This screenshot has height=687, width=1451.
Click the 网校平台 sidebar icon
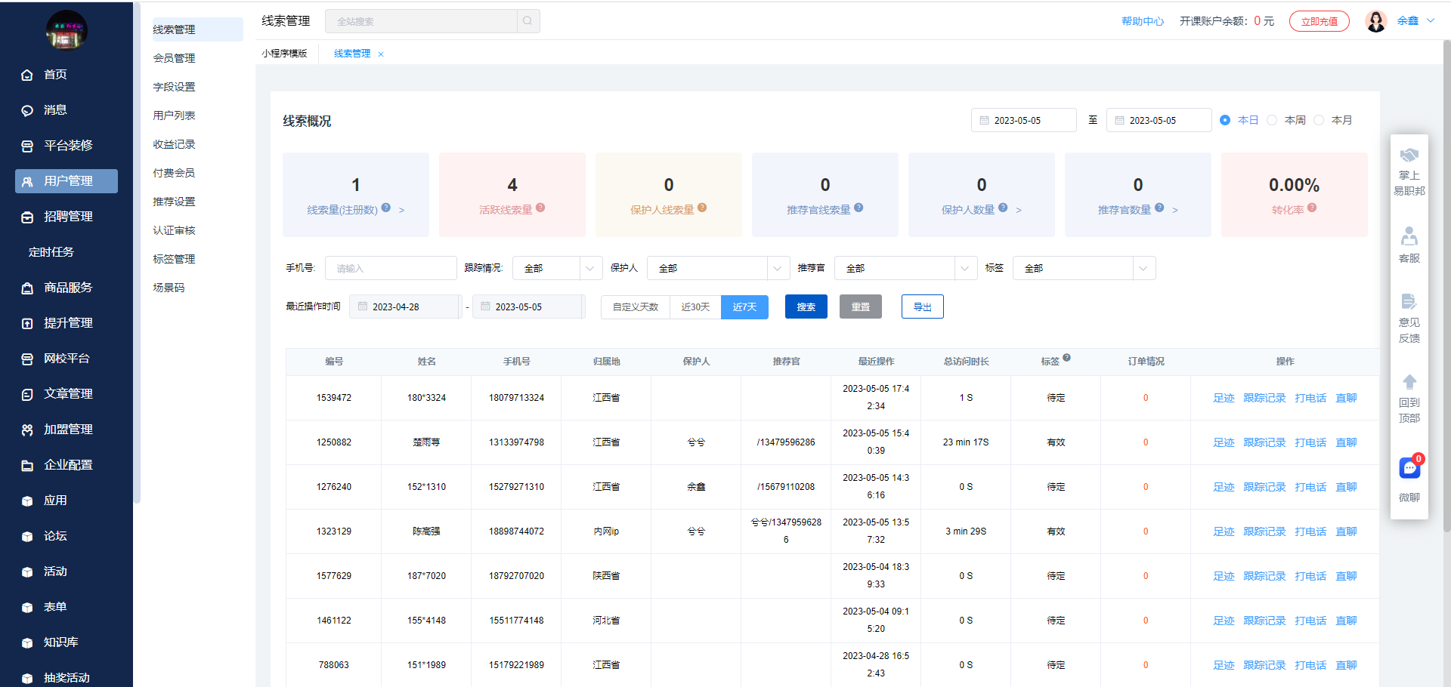tap(27, 359)
